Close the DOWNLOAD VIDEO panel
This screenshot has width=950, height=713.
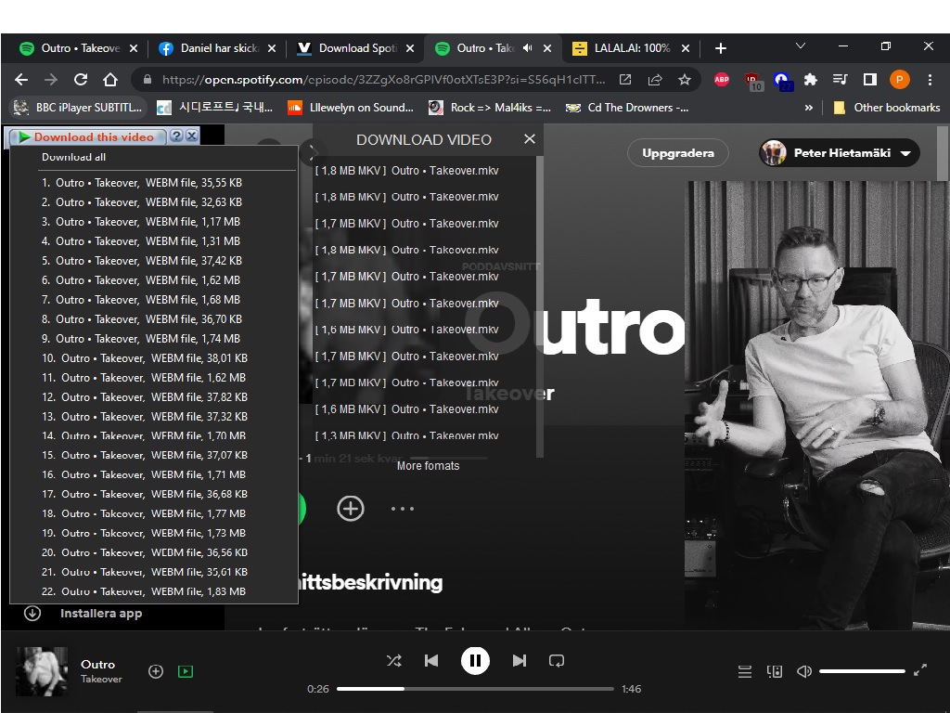[530, 139]
